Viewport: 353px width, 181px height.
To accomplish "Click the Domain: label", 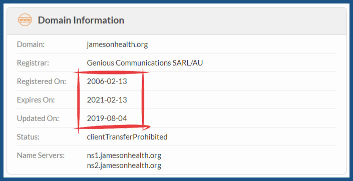I will click(x=31, y=44).
